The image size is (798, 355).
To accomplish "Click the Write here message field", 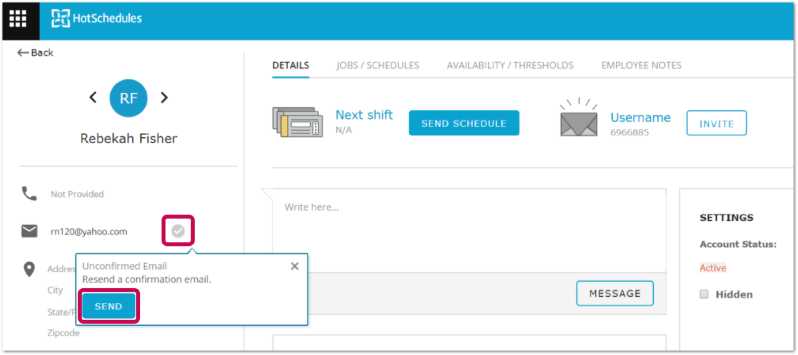I will pos(468,228).
